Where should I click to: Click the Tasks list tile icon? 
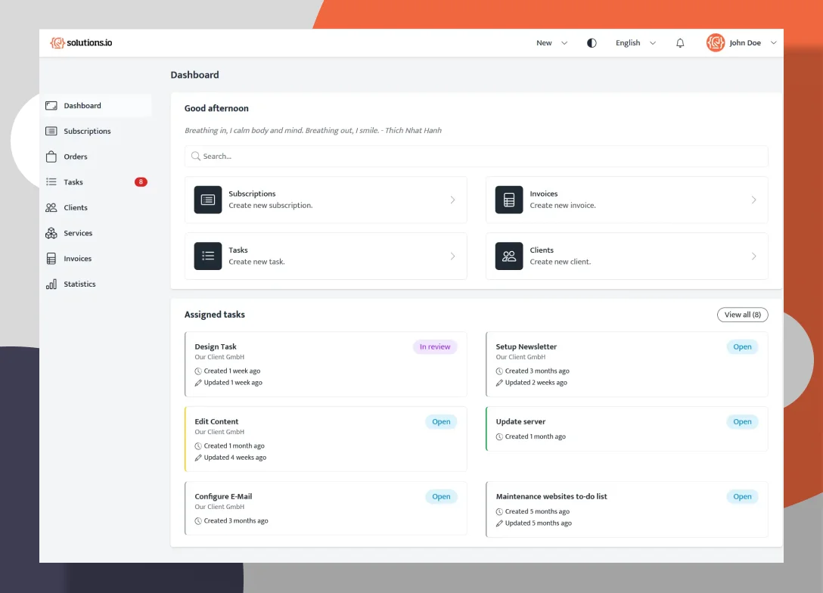[x=208, y=256]
